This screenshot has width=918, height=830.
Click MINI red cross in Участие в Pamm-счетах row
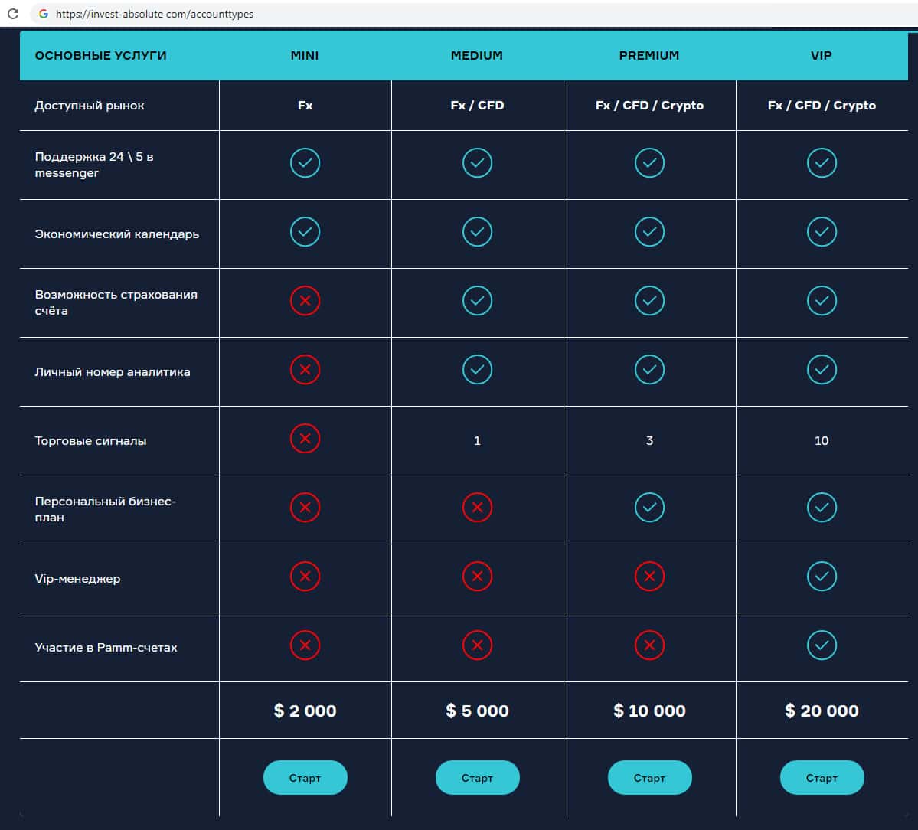(305, 645)
